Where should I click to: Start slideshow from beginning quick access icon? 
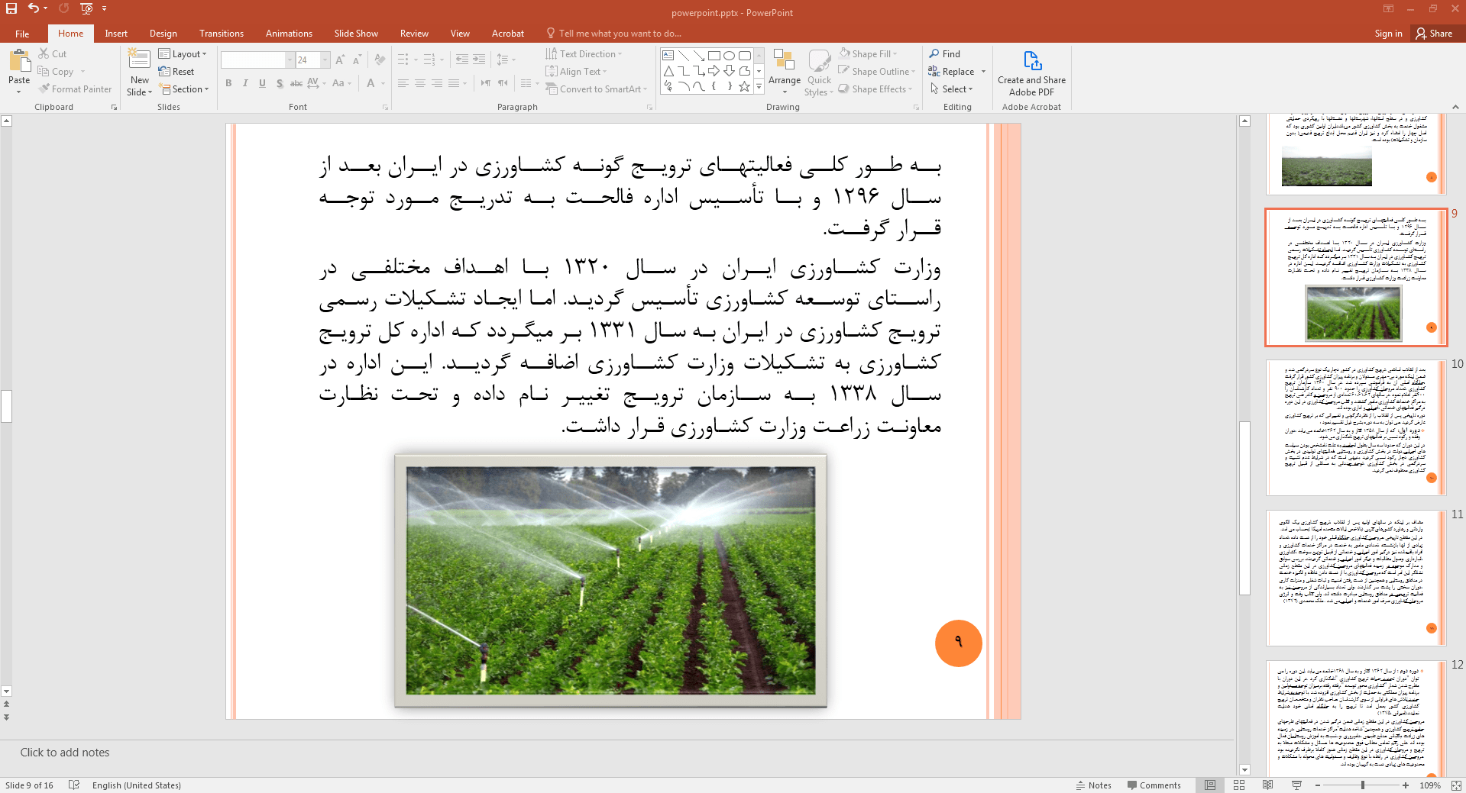tap(86, 8)
